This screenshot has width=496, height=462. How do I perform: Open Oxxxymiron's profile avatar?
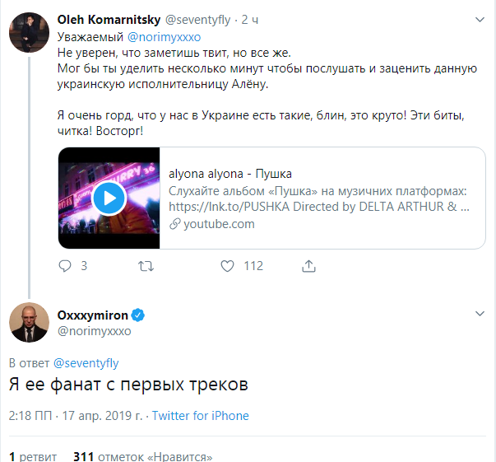pyautogui.click(x=29, y=322)
